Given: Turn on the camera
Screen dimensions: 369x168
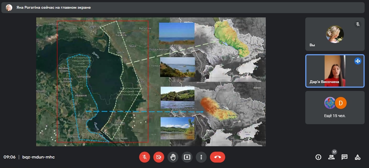Looking at the screenshot, I should (x=159, y=157).
